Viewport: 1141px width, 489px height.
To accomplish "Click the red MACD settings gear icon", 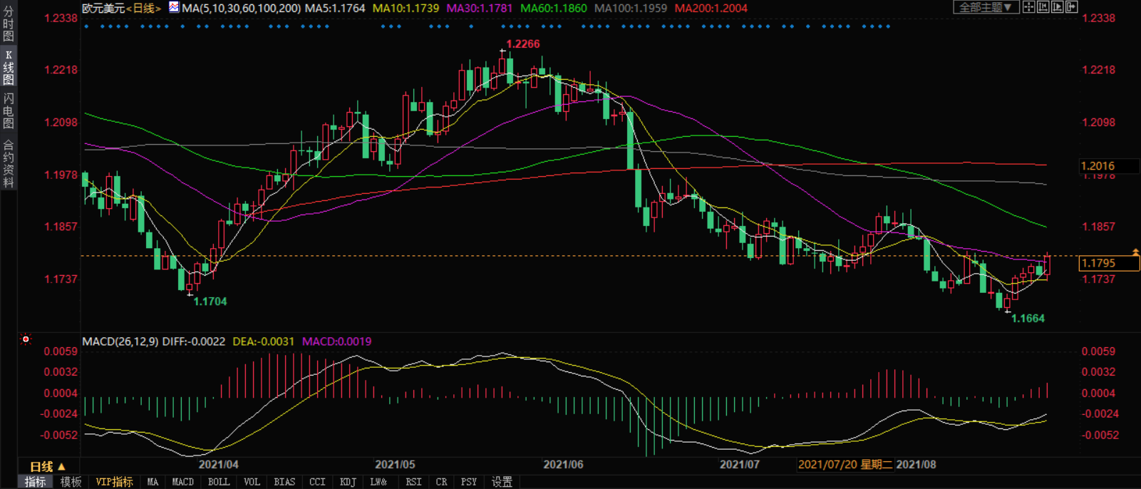I will pyautogui.click(x=26, y=339).
